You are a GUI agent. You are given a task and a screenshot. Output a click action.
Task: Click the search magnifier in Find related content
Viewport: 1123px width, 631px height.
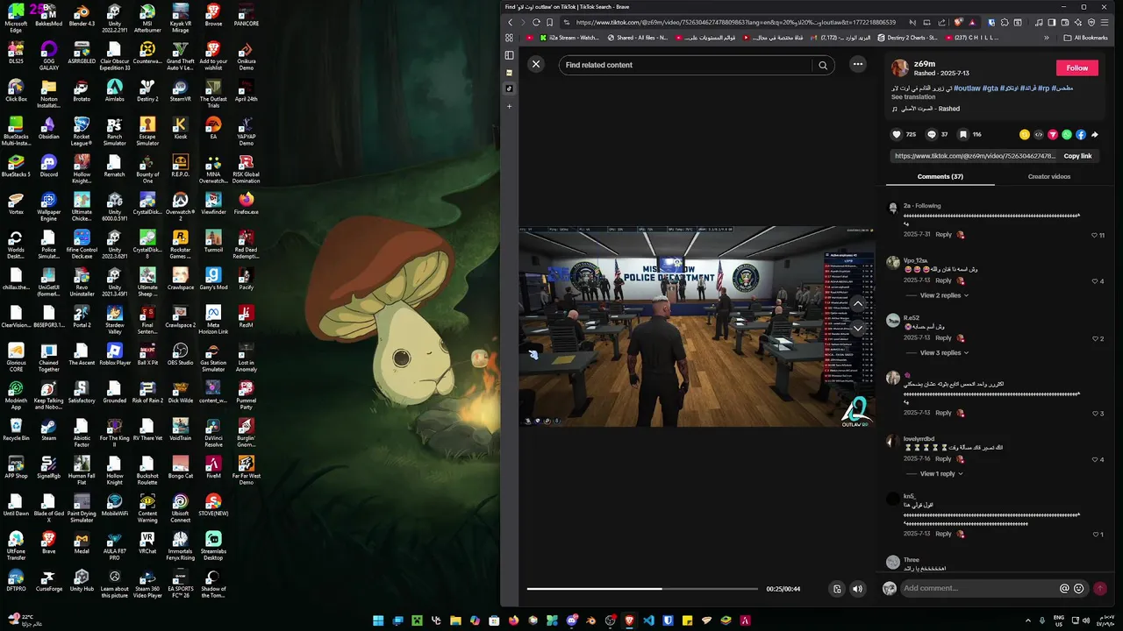823,65
